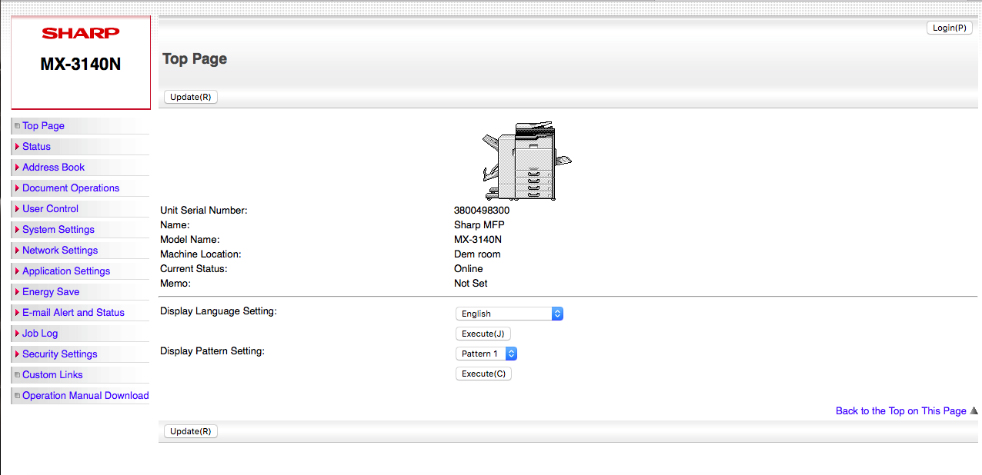Viewport: 982px width, 475px height.
Task: Click the square bullet beside Custom Links
Action: click(x=17, y=375)
